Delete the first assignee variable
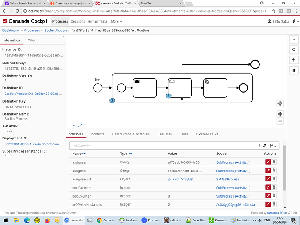The height and width of the screenshot is (225, 300). coord(274,162)
